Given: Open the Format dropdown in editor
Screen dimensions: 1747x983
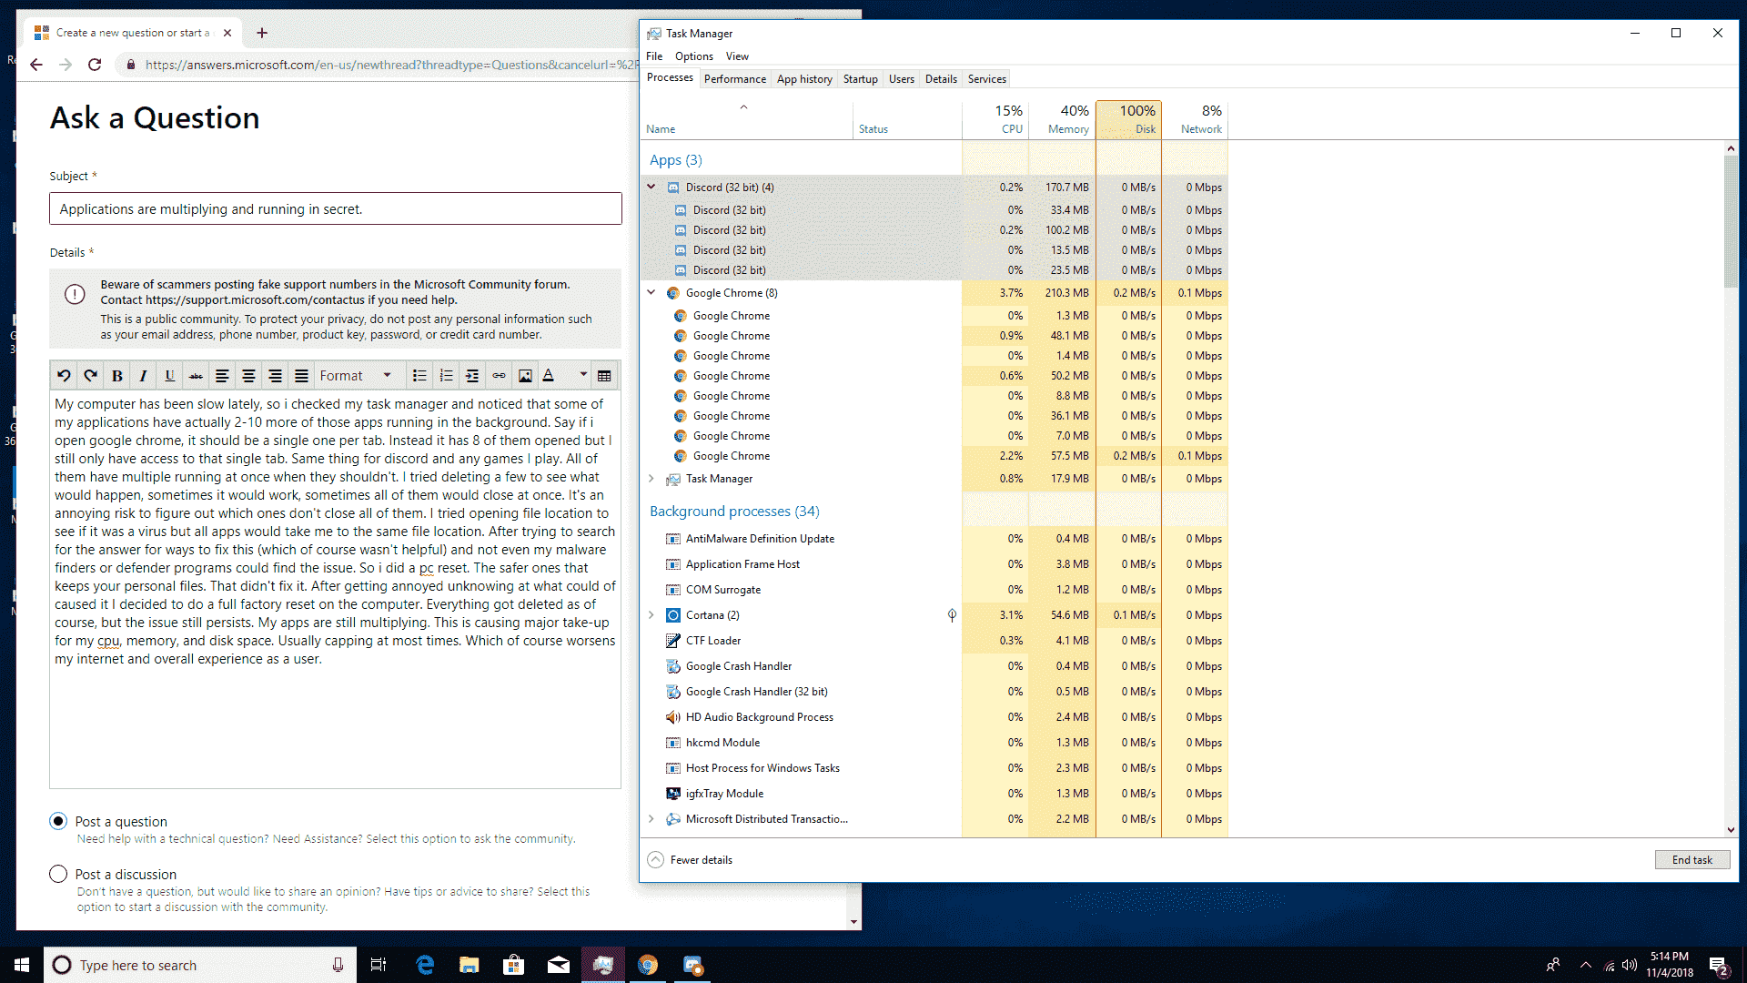Looking at the screenshot, I should (x=355, y=376).
